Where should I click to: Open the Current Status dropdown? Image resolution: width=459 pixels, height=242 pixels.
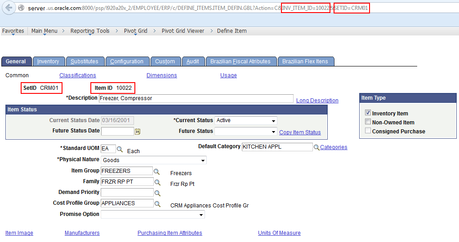pos(245,120)
